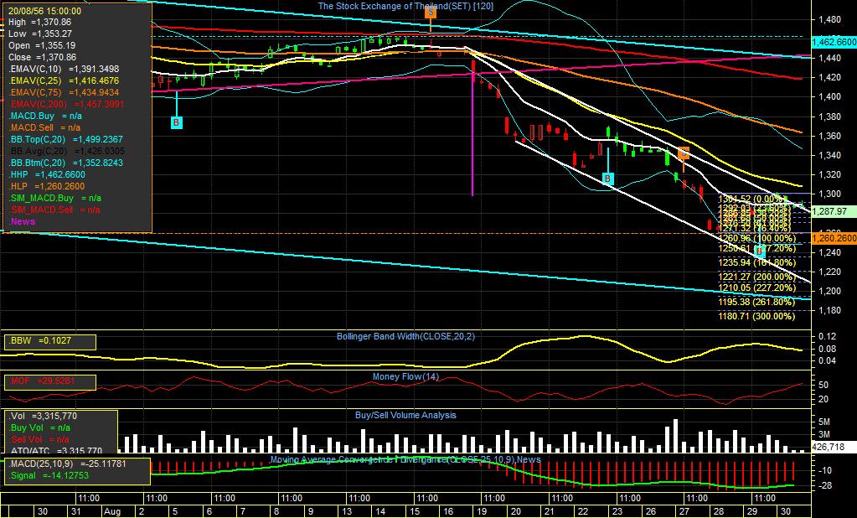
Task: Click the 20/08/56 15:00:00 timestamp in legend
Action: (44, 11)
